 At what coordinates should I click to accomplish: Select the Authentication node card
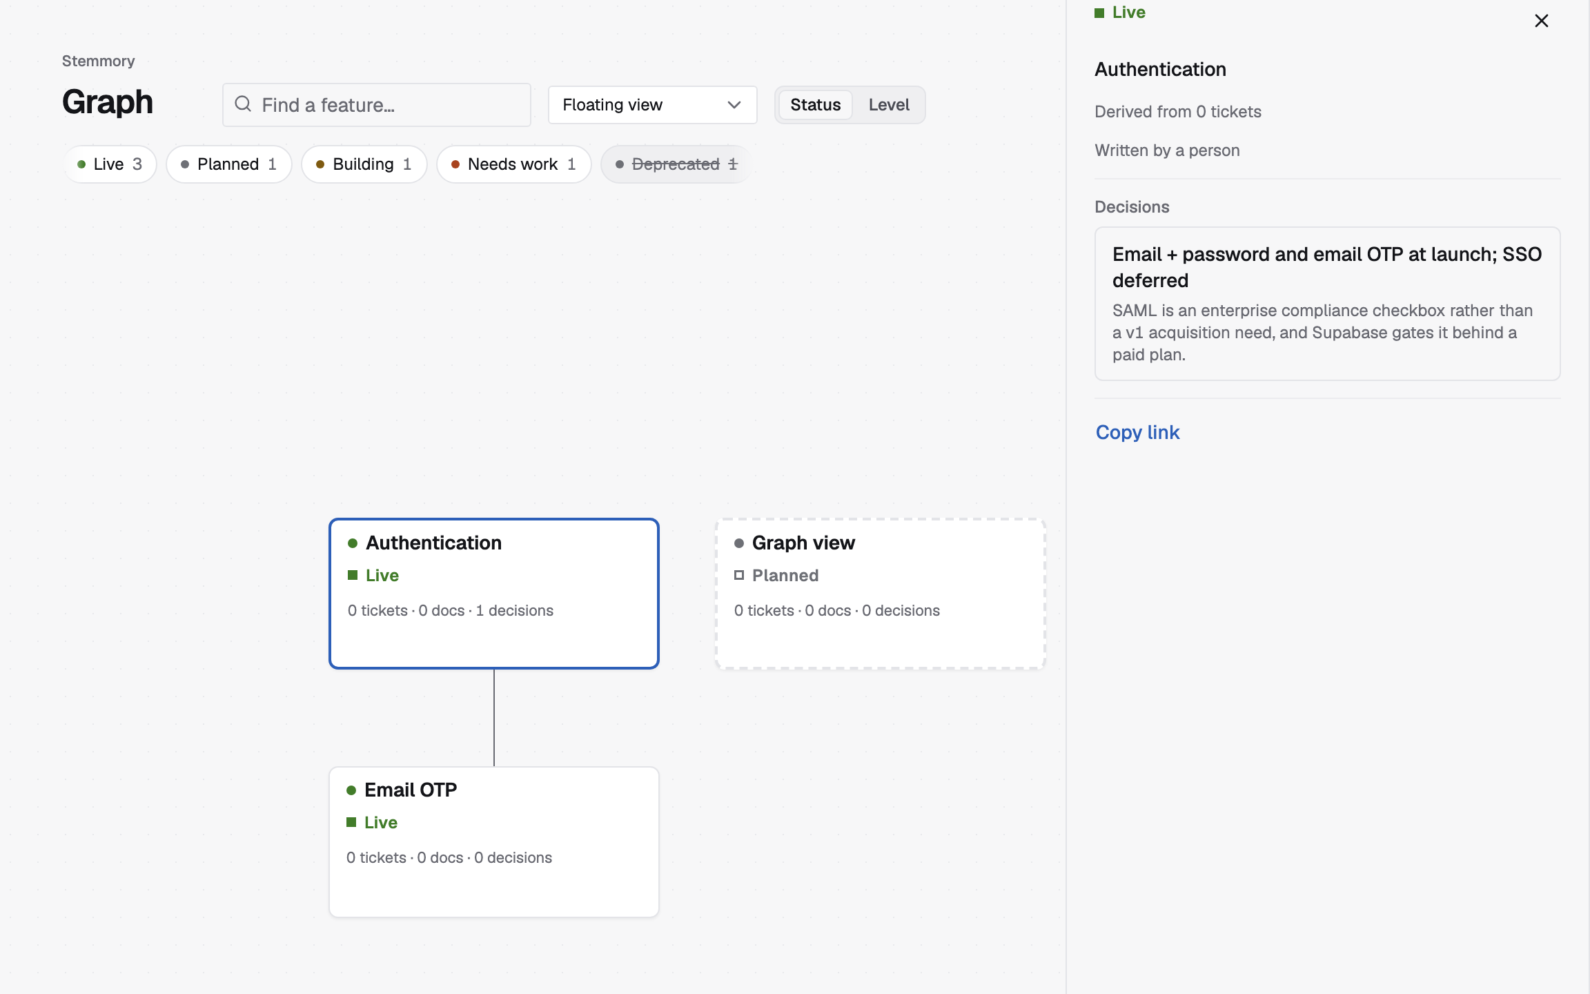(x=494, y=594)
